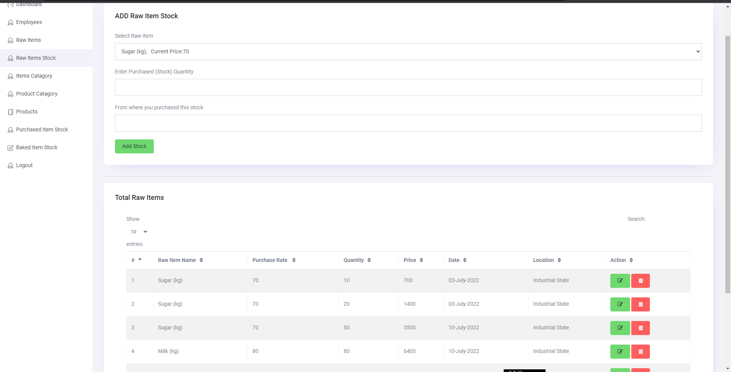Click the page vertical scrollbar thumb
The image size is (731, 372).
[728, 164]
